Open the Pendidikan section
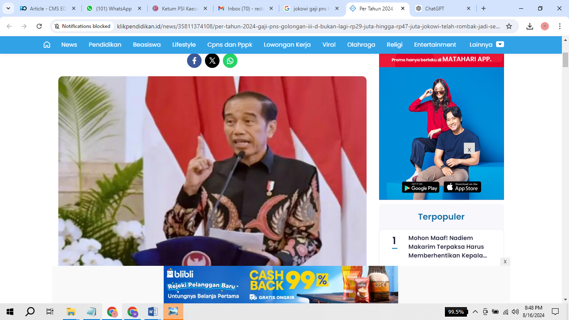 [x=105, y=45]
